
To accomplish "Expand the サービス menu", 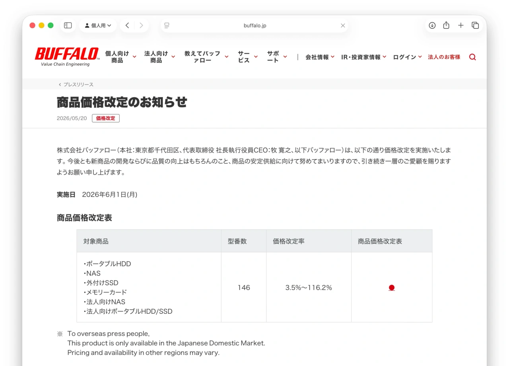I will [248, 57].
